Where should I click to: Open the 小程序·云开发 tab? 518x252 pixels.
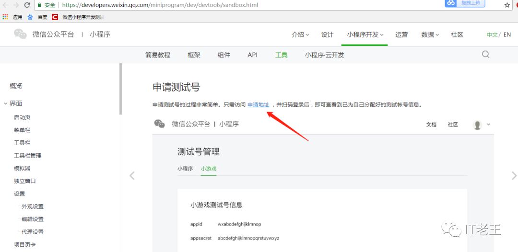pyautogui.click(x=324, y=55)
